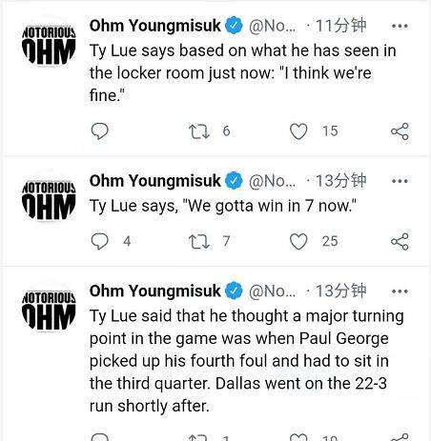431x441 pixels.
Task: Open Ohm Youngmisuk name on Paul George tweet
Action: 154,291
